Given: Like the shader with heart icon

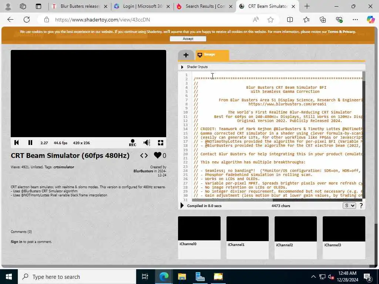Looking at the screenshot, I should [x=158, y=155].
